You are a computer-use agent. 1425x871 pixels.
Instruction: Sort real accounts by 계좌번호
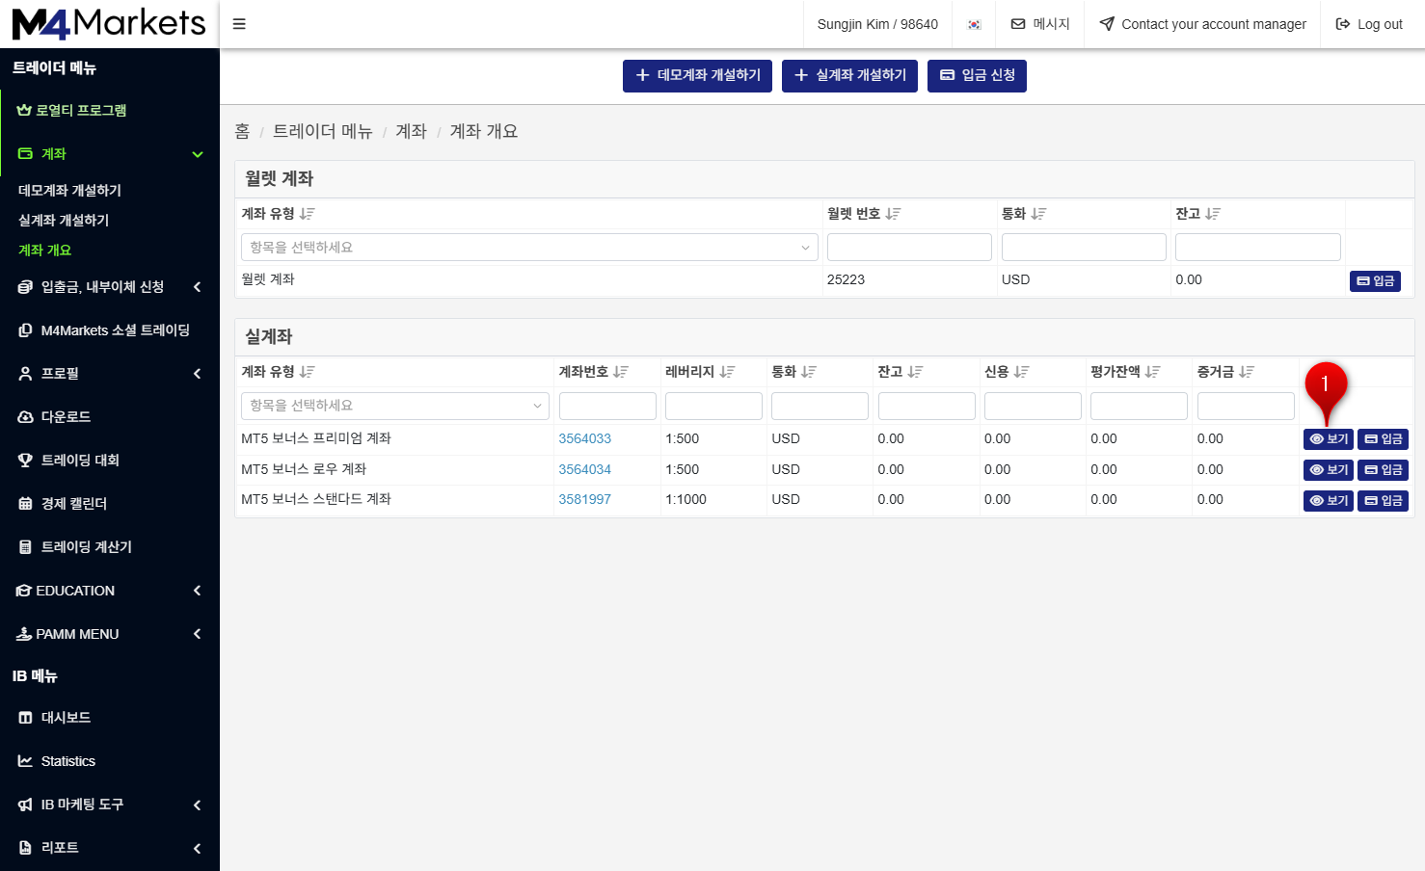coord(621,372)
